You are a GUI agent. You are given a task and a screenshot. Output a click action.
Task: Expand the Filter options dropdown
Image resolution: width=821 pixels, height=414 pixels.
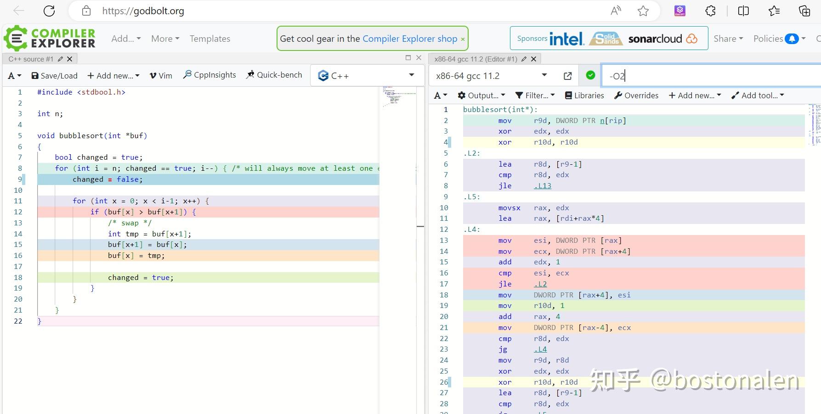pos(535,95)
